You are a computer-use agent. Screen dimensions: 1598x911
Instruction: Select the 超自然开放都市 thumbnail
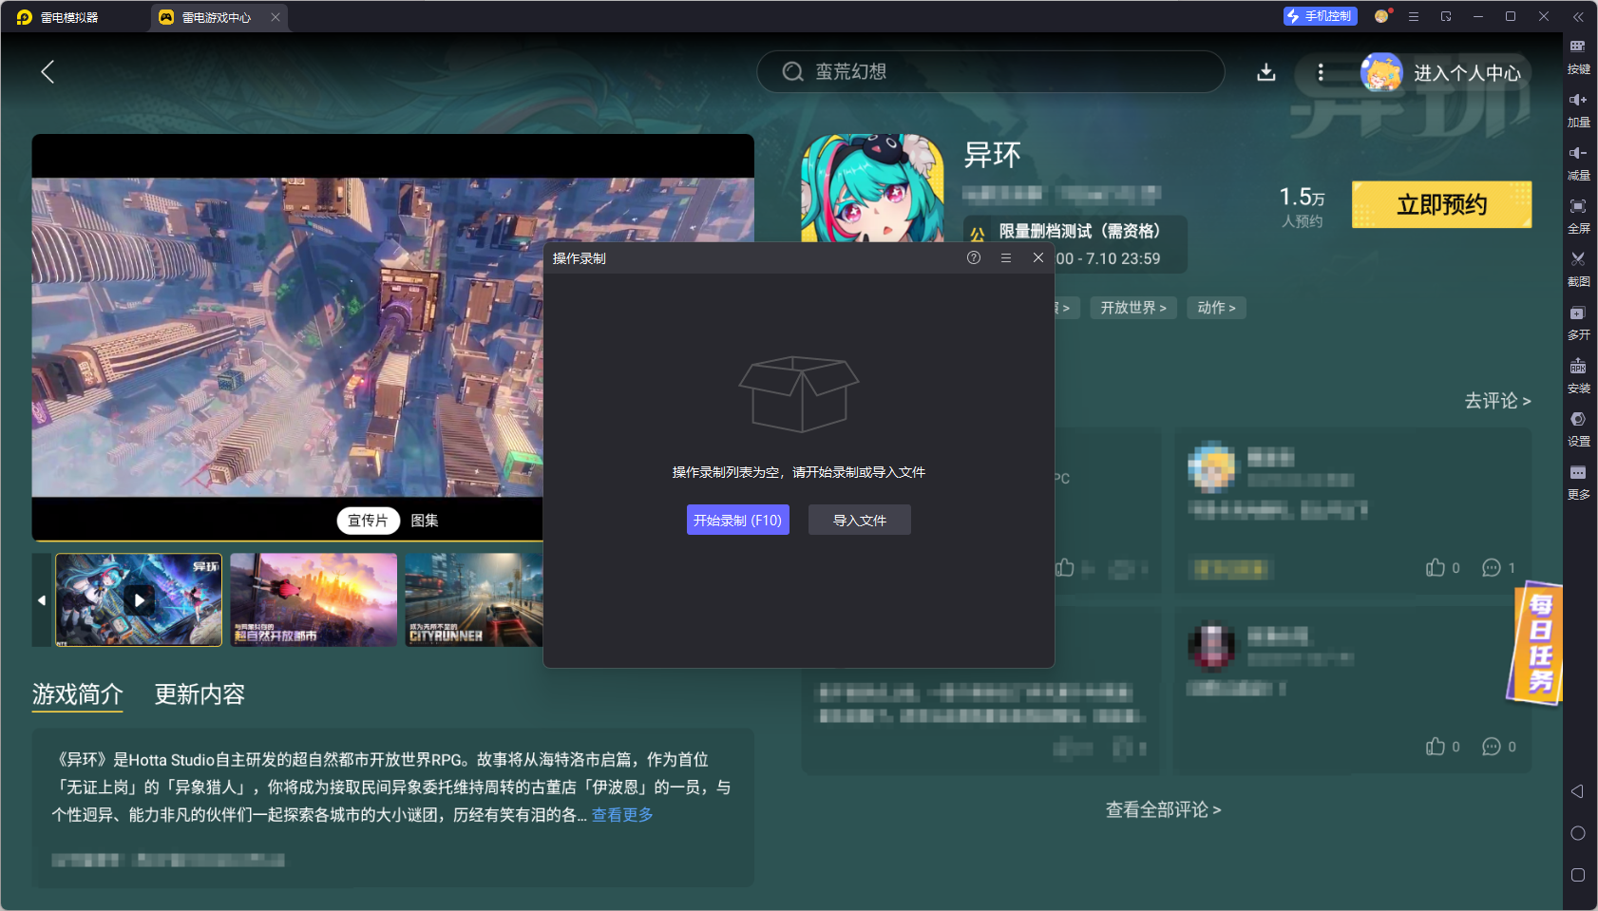[314, 600]
